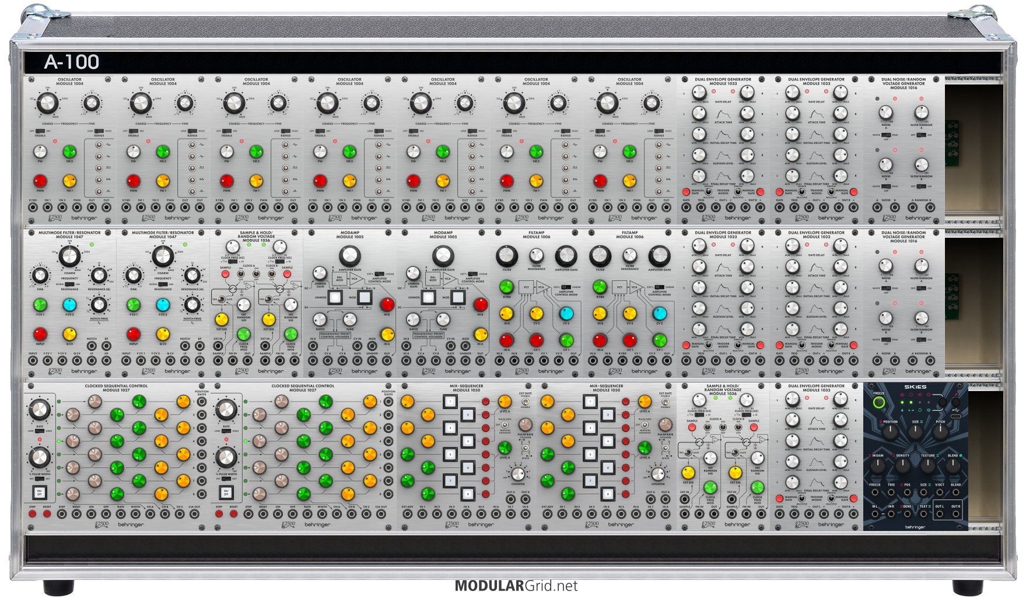Click the green FM 2 knob on fourth oscillator
Viewport: 1033px width, 598px height.
point(349,152)
